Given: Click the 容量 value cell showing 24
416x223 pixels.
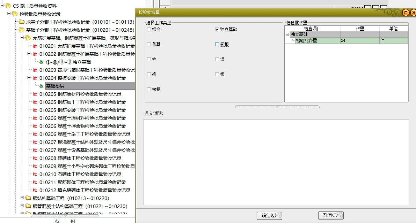Looking at the screenshot, I should point(360,40).
